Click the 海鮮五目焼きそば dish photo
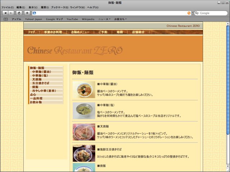230x172 pixels. 84,153
